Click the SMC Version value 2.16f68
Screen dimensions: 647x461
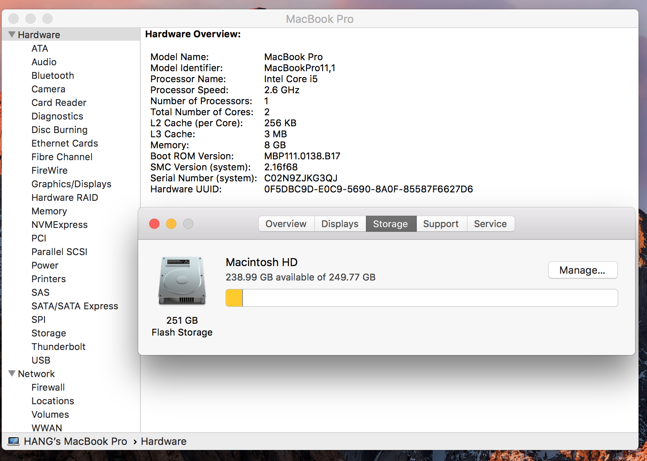point(281,167)
